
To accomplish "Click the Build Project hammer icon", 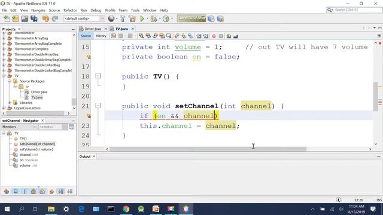I will coord(123,19).
